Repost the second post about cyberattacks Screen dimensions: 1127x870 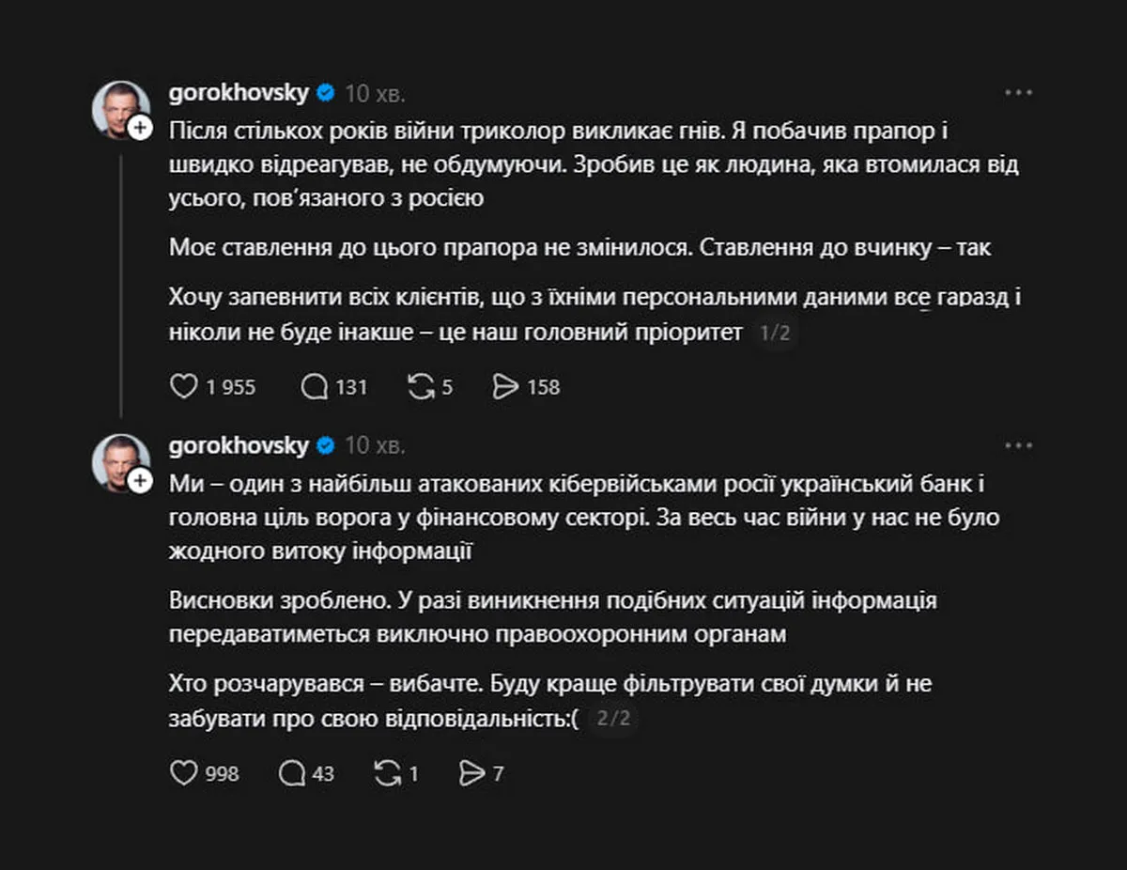pos(386,773)
